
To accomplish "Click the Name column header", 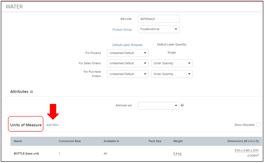I will [18, 141].
